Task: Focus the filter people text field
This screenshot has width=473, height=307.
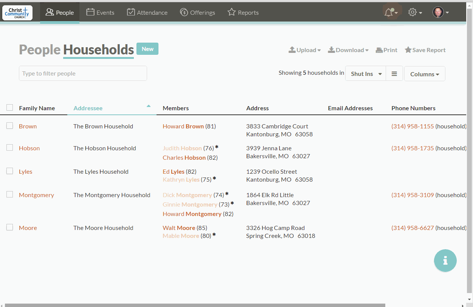Action: (83, 73)
